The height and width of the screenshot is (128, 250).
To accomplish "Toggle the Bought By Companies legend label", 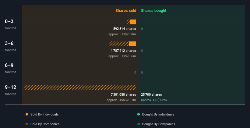I will point(159,124).
